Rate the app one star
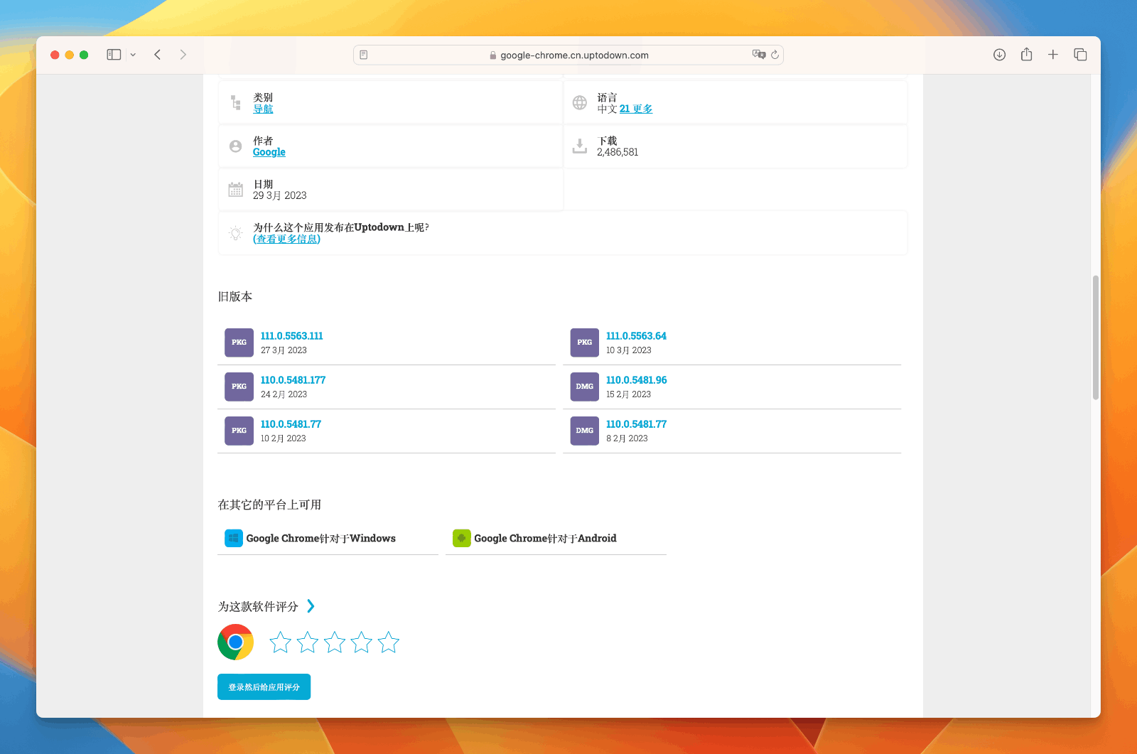 (281, 642)
